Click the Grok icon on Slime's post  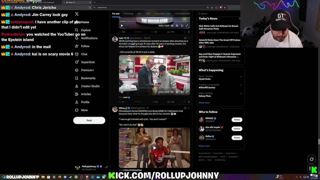point(185,108)
